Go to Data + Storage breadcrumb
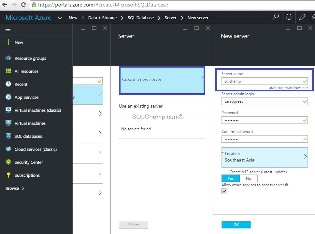The width and height of the screenshot is (315, 234). pyautogui.click(x=102, y=18)
